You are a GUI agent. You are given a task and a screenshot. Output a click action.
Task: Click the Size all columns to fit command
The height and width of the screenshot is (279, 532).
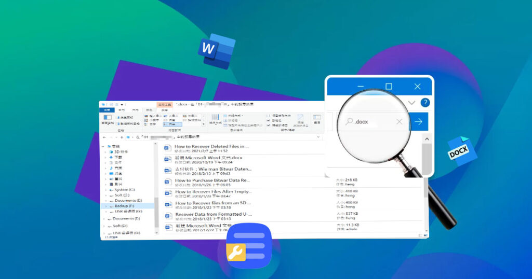[243, 125]
